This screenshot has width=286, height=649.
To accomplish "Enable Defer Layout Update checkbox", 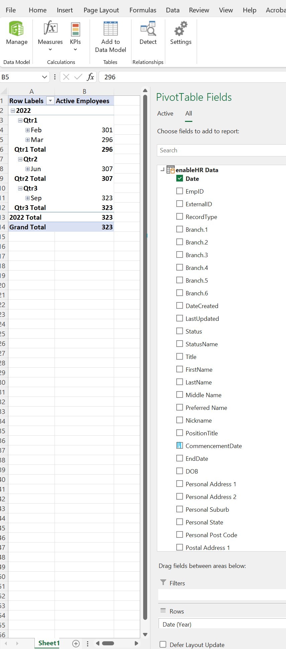I will (x=163, y=644).
